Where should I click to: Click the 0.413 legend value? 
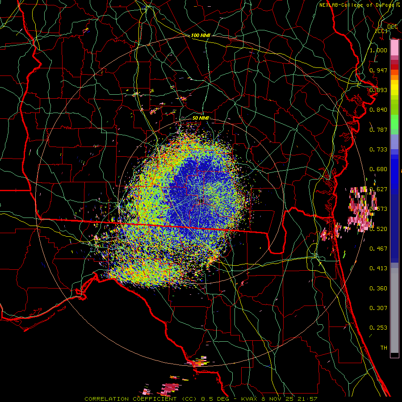pyautogui.click(x=378, y=268)
